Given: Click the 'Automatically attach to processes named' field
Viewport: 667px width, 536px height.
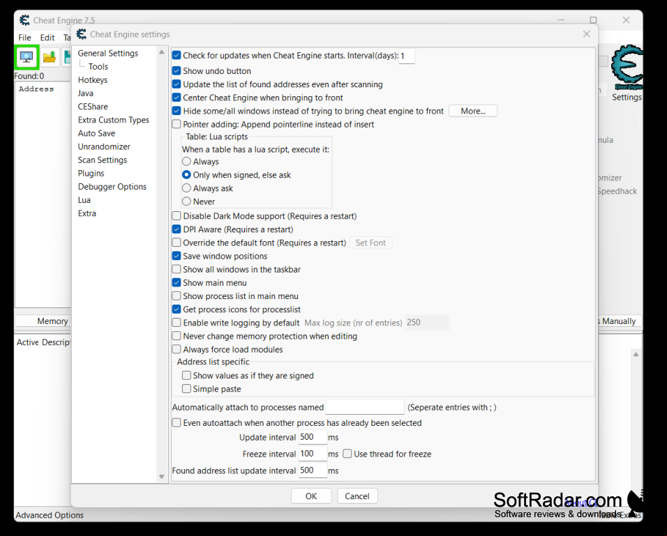Looking at the screenshot, I should (x=365, y=407).
